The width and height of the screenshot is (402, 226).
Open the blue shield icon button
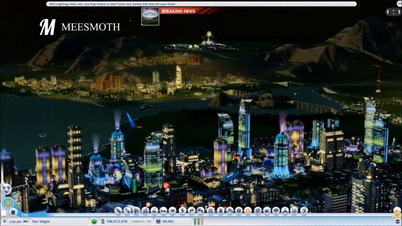pyautogui.click(x=13, y=212)
